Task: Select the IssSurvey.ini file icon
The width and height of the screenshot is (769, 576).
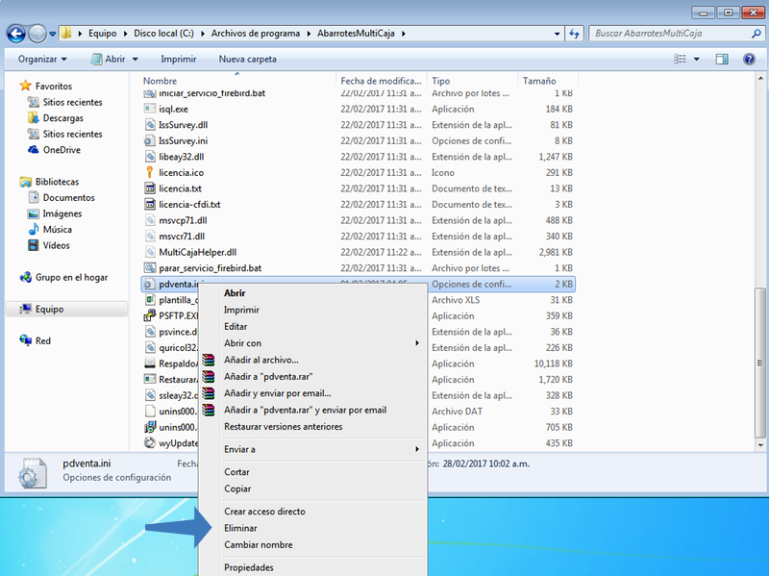Action: click(x=150, y=140)
